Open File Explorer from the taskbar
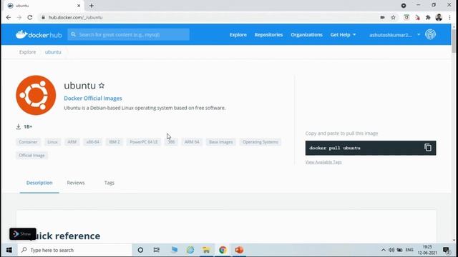This screenshot has width=458, height=257. (x=206, y=250)
